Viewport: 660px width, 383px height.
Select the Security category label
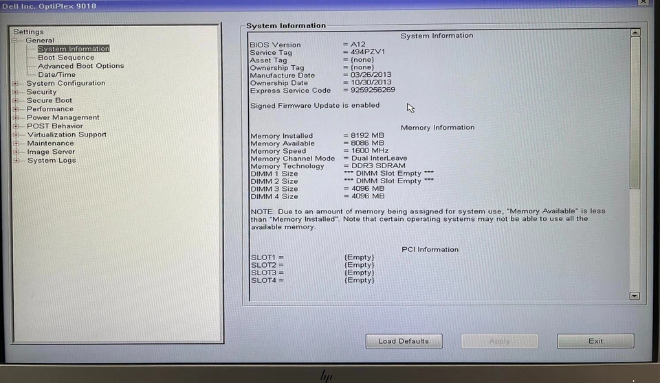41,92
